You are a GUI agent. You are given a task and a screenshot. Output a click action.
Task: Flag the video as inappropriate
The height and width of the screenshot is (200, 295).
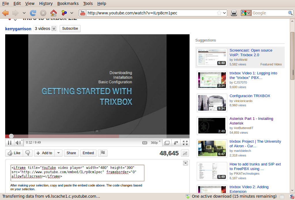(x=103, y=153)
